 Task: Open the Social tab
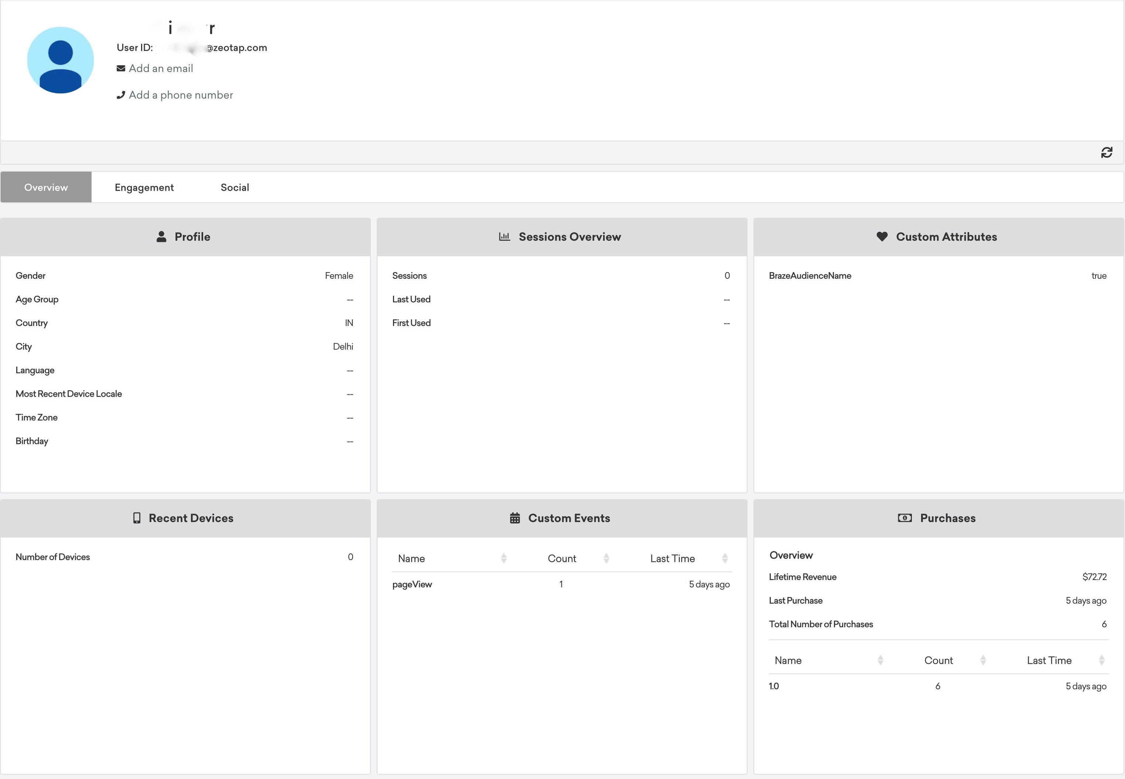pos(235,188)
